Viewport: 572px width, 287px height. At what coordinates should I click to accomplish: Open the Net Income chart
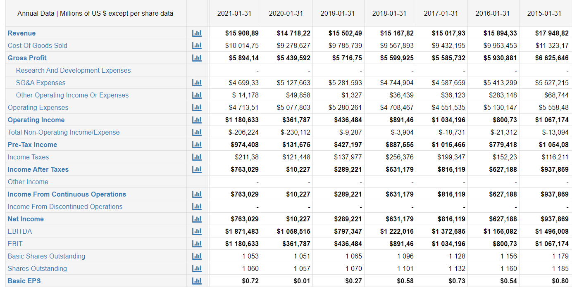[197, 219]
